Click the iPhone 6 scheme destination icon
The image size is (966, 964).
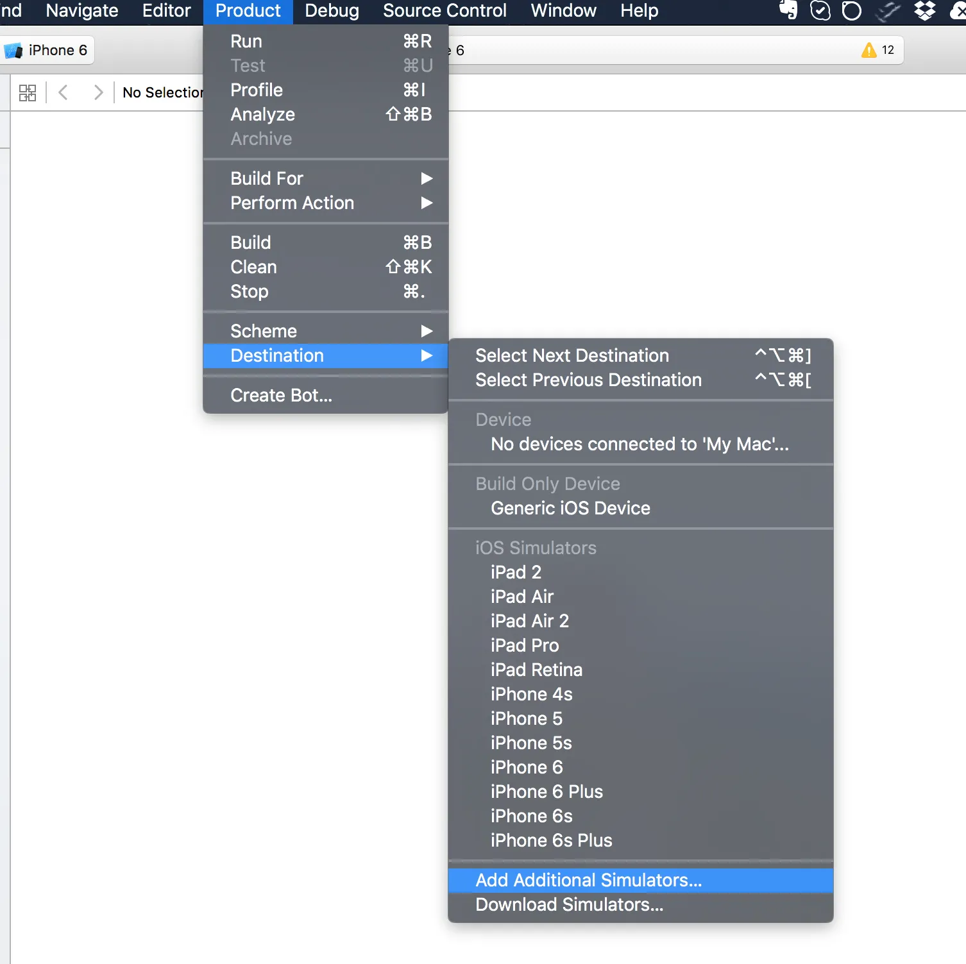(x=13, y=51)
